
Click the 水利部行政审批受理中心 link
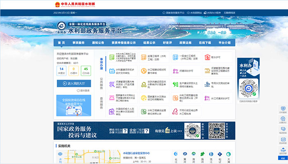[x=136, y=153]
